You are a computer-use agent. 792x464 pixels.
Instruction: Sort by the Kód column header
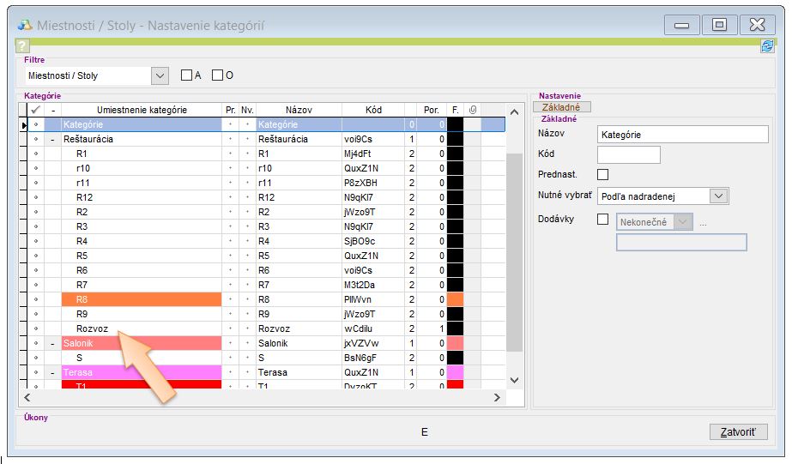(x=373, y=110)
